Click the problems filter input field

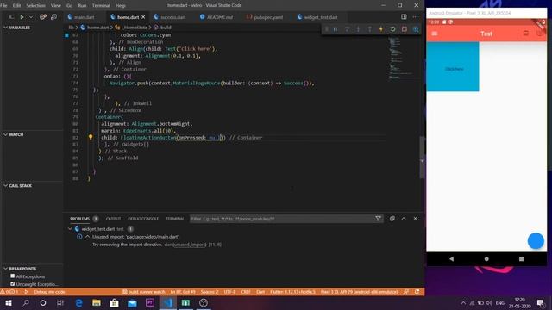coord(283,219)
